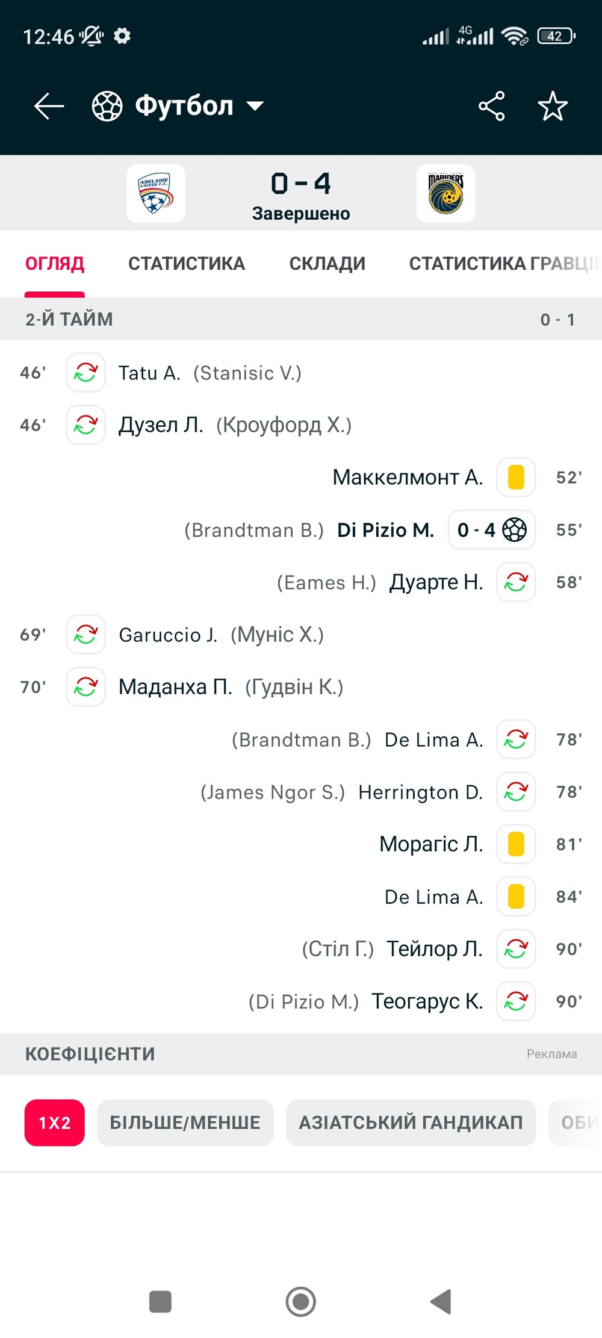
Task: Select the Більше/Менше odds filter
Action: pyautogui.click(x=185, y=1123)
